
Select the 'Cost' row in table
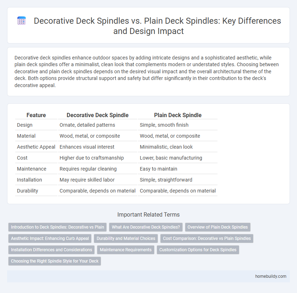[116, 158]
